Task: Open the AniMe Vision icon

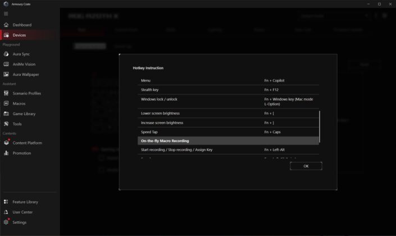Action: tap(6, 64)
